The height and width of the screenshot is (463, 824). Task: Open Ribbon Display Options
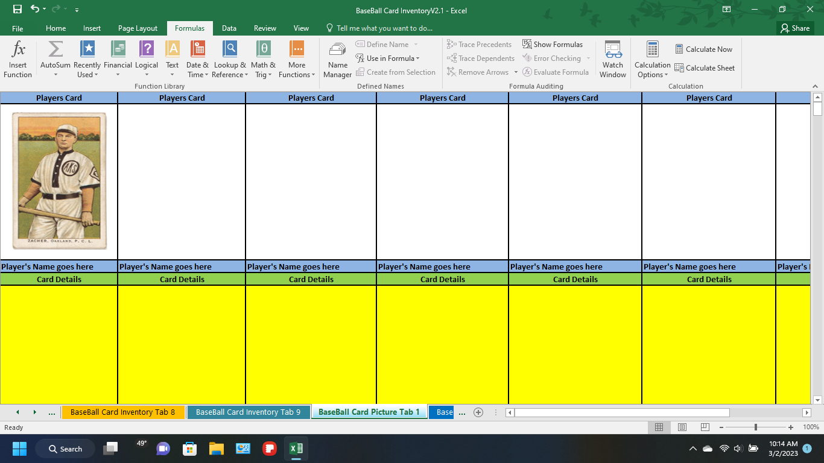click(x=727, y=10)
